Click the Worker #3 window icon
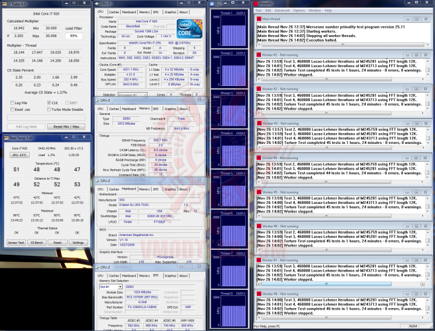Screen dimensions: 435x331 click(259, 123)
